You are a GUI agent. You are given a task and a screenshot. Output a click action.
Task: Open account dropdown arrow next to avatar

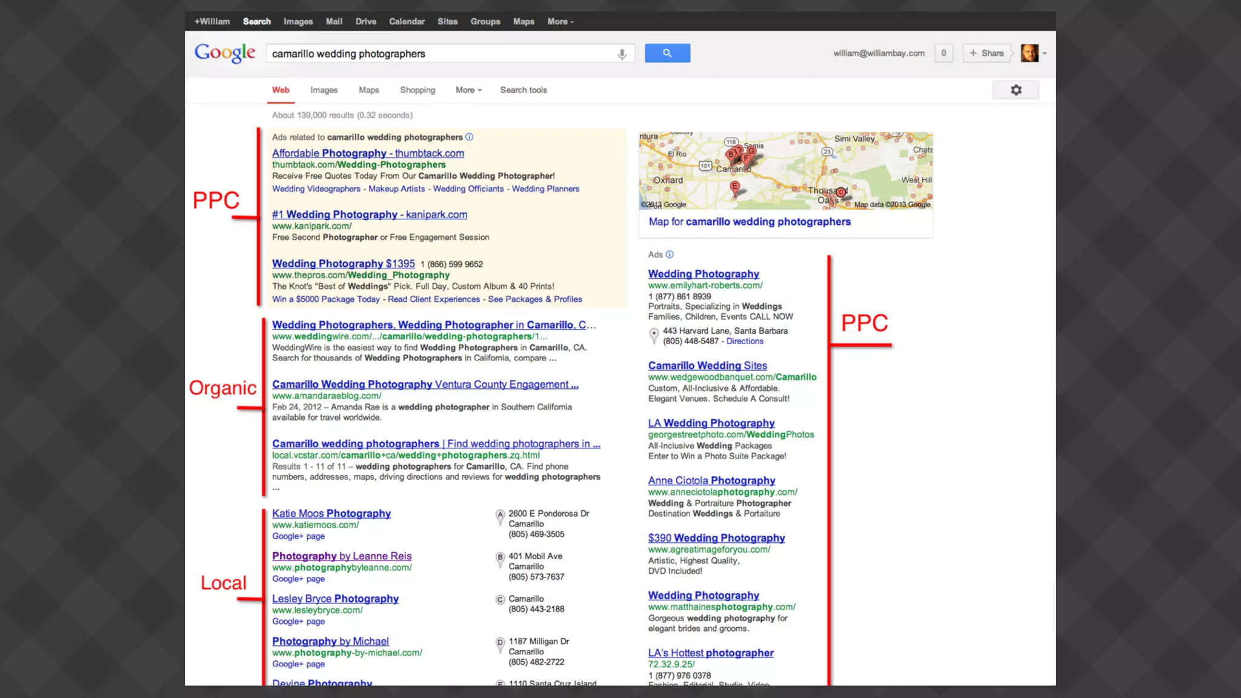coord(1045,53)
